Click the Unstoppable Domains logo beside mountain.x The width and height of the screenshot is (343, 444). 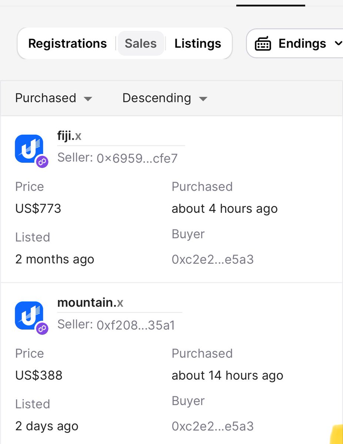pos(29,316)
